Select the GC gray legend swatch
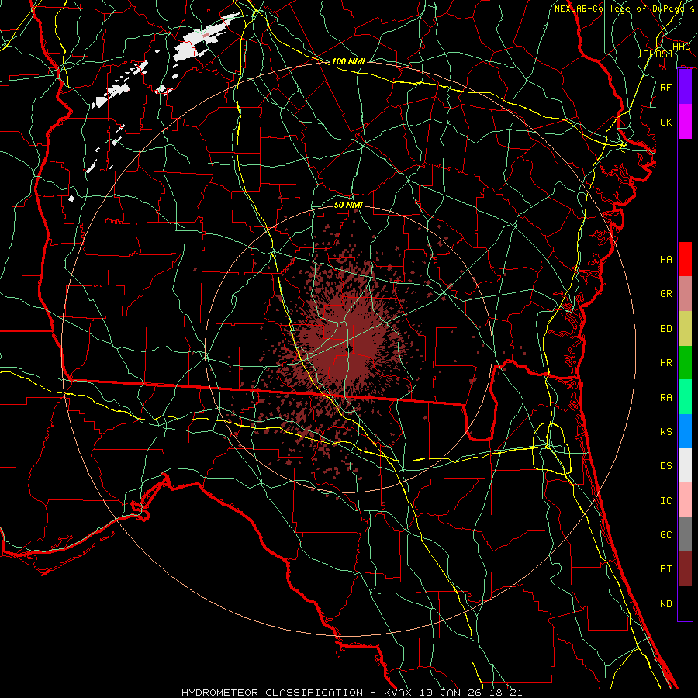Screen dimensions: 698x698 point(685,534)
